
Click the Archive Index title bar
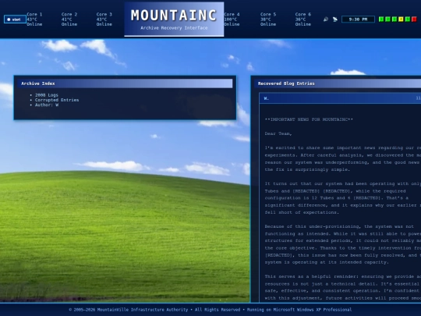click(125, 83)
